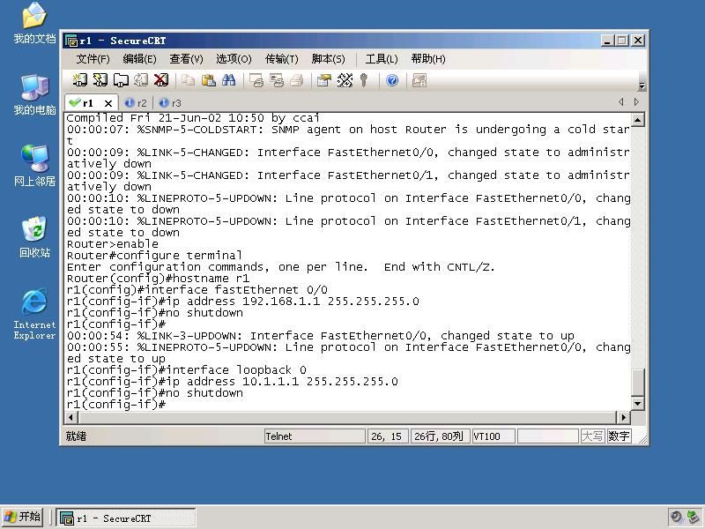The image size is (705, 529).
Task: Open the 编辑(E) menu
Action: tap(139, 59)
